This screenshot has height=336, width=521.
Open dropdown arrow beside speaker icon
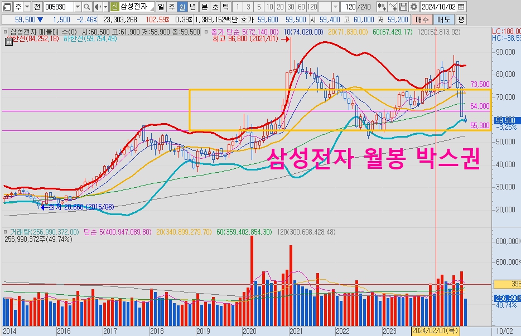point(105,7)
